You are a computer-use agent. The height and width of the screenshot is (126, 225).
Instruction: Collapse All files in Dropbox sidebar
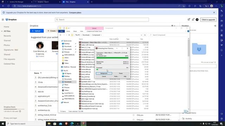[2, 31]
